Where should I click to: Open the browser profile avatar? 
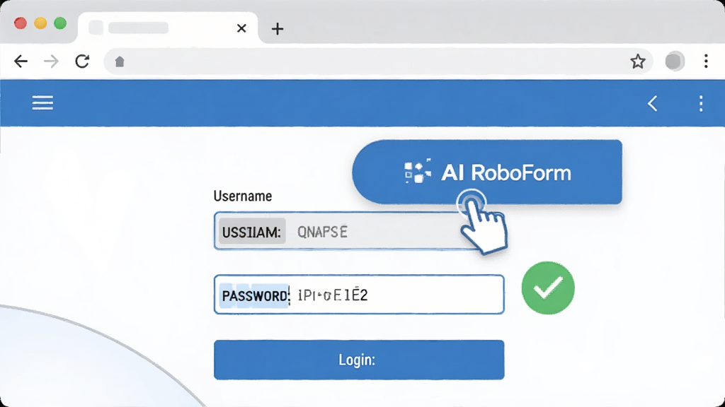click(x=675, y=61)
